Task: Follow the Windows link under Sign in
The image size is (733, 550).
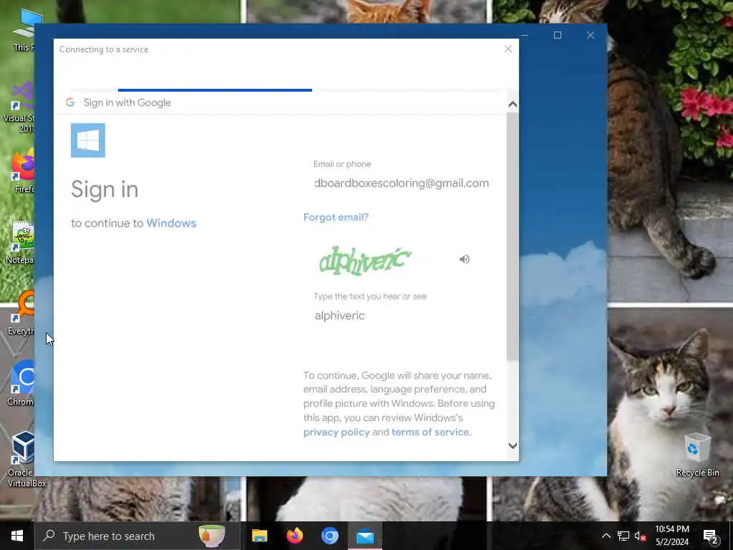Action: [x=171, y=223]
